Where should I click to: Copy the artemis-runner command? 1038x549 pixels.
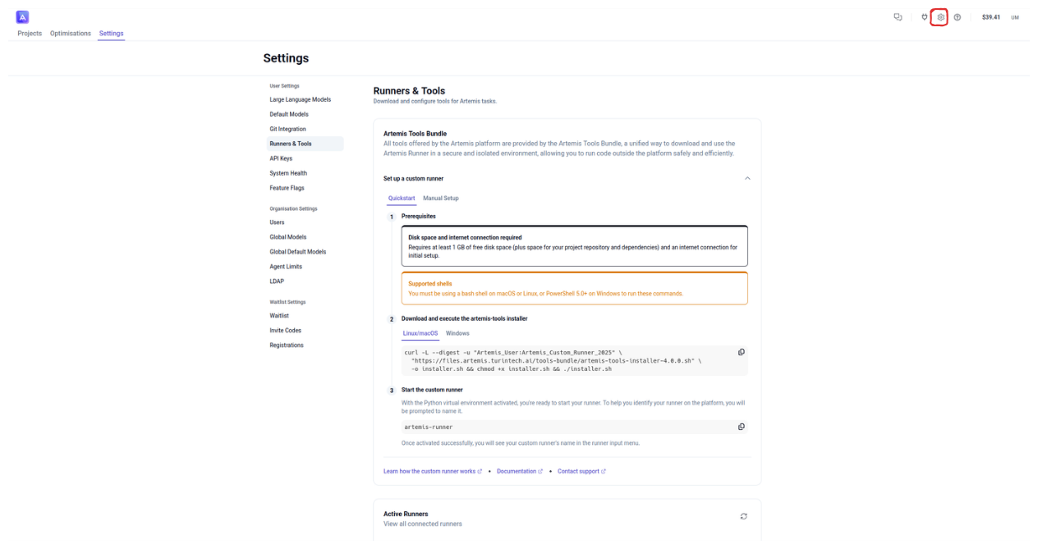coord(741,427)
